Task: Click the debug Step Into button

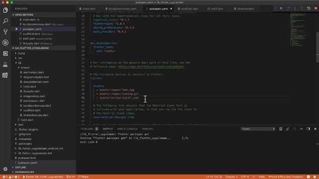Action: pos(295,8)
